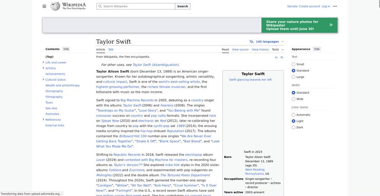Select Wide width option

[294, 99]
